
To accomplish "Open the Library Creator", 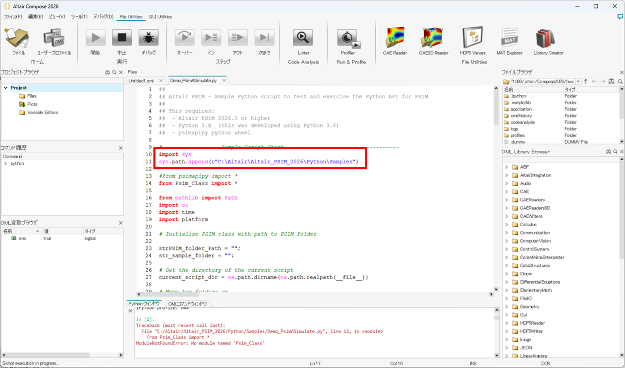I will click(548, 39).
